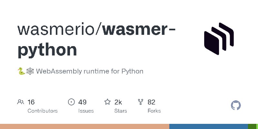This screenshot has width=258, height=129.
Task: Click the Issues label
Action: point(86,111)
